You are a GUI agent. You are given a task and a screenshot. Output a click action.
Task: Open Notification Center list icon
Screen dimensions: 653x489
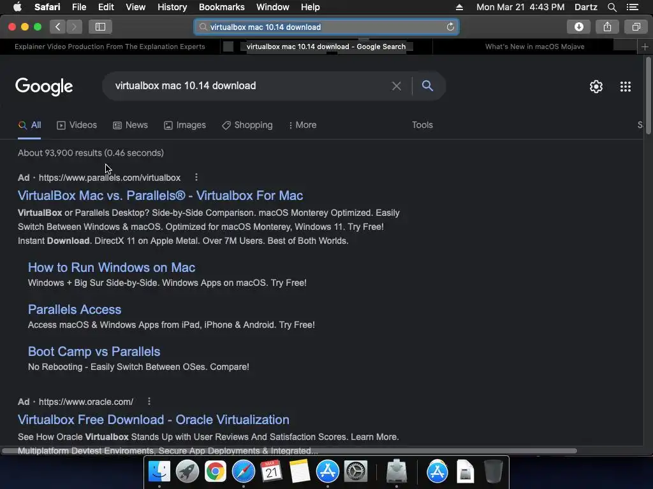pyautogui.click(x=632, y=7)
